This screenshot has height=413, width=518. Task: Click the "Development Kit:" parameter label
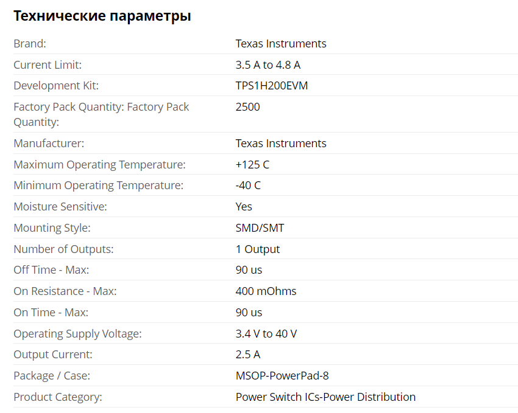[x=56, y=86]
